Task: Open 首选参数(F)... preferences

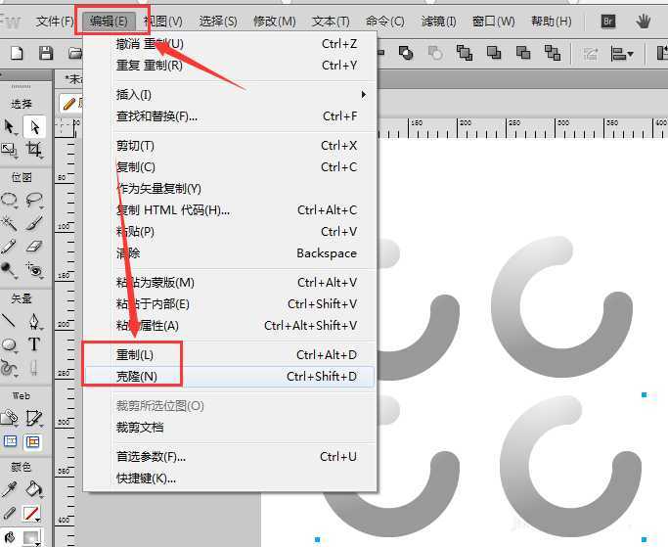Action: click(x=230, y=457)
